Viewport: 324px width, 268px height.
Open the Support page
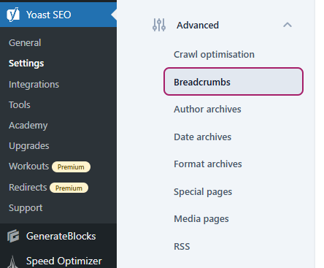tap(26, 208)
